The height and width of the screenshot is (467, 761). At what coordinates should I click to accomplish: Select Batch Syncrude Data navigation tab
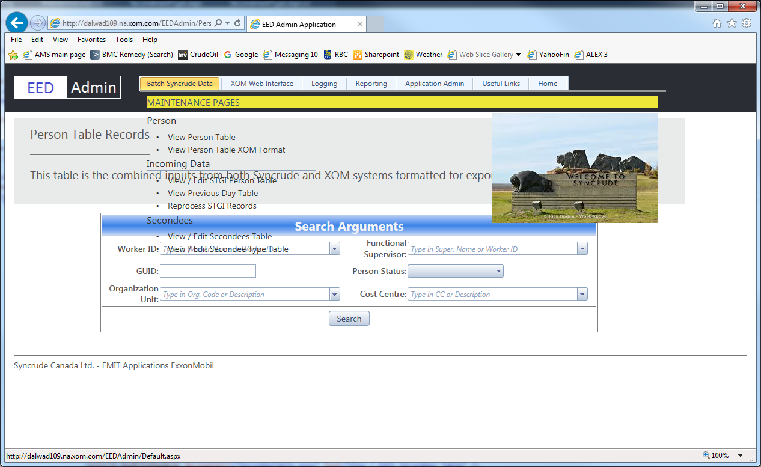point(180,84)
